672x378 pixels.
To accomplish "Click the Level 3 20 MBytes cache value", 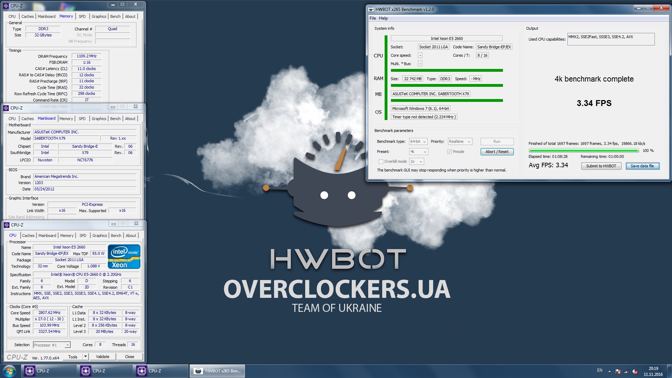I will click(104, 332).
